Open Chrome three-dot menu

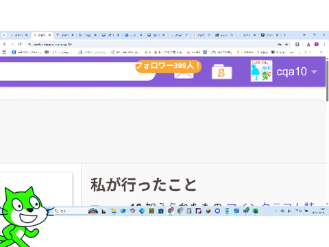coord(324,45)
